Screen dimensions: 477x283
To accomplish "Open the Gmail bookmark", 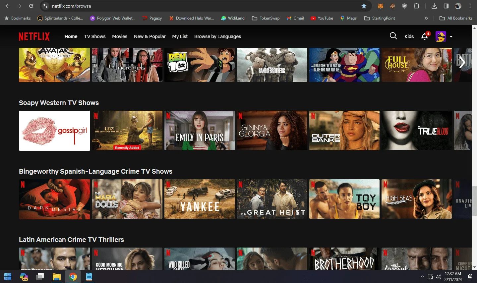I will click(295, 18).
